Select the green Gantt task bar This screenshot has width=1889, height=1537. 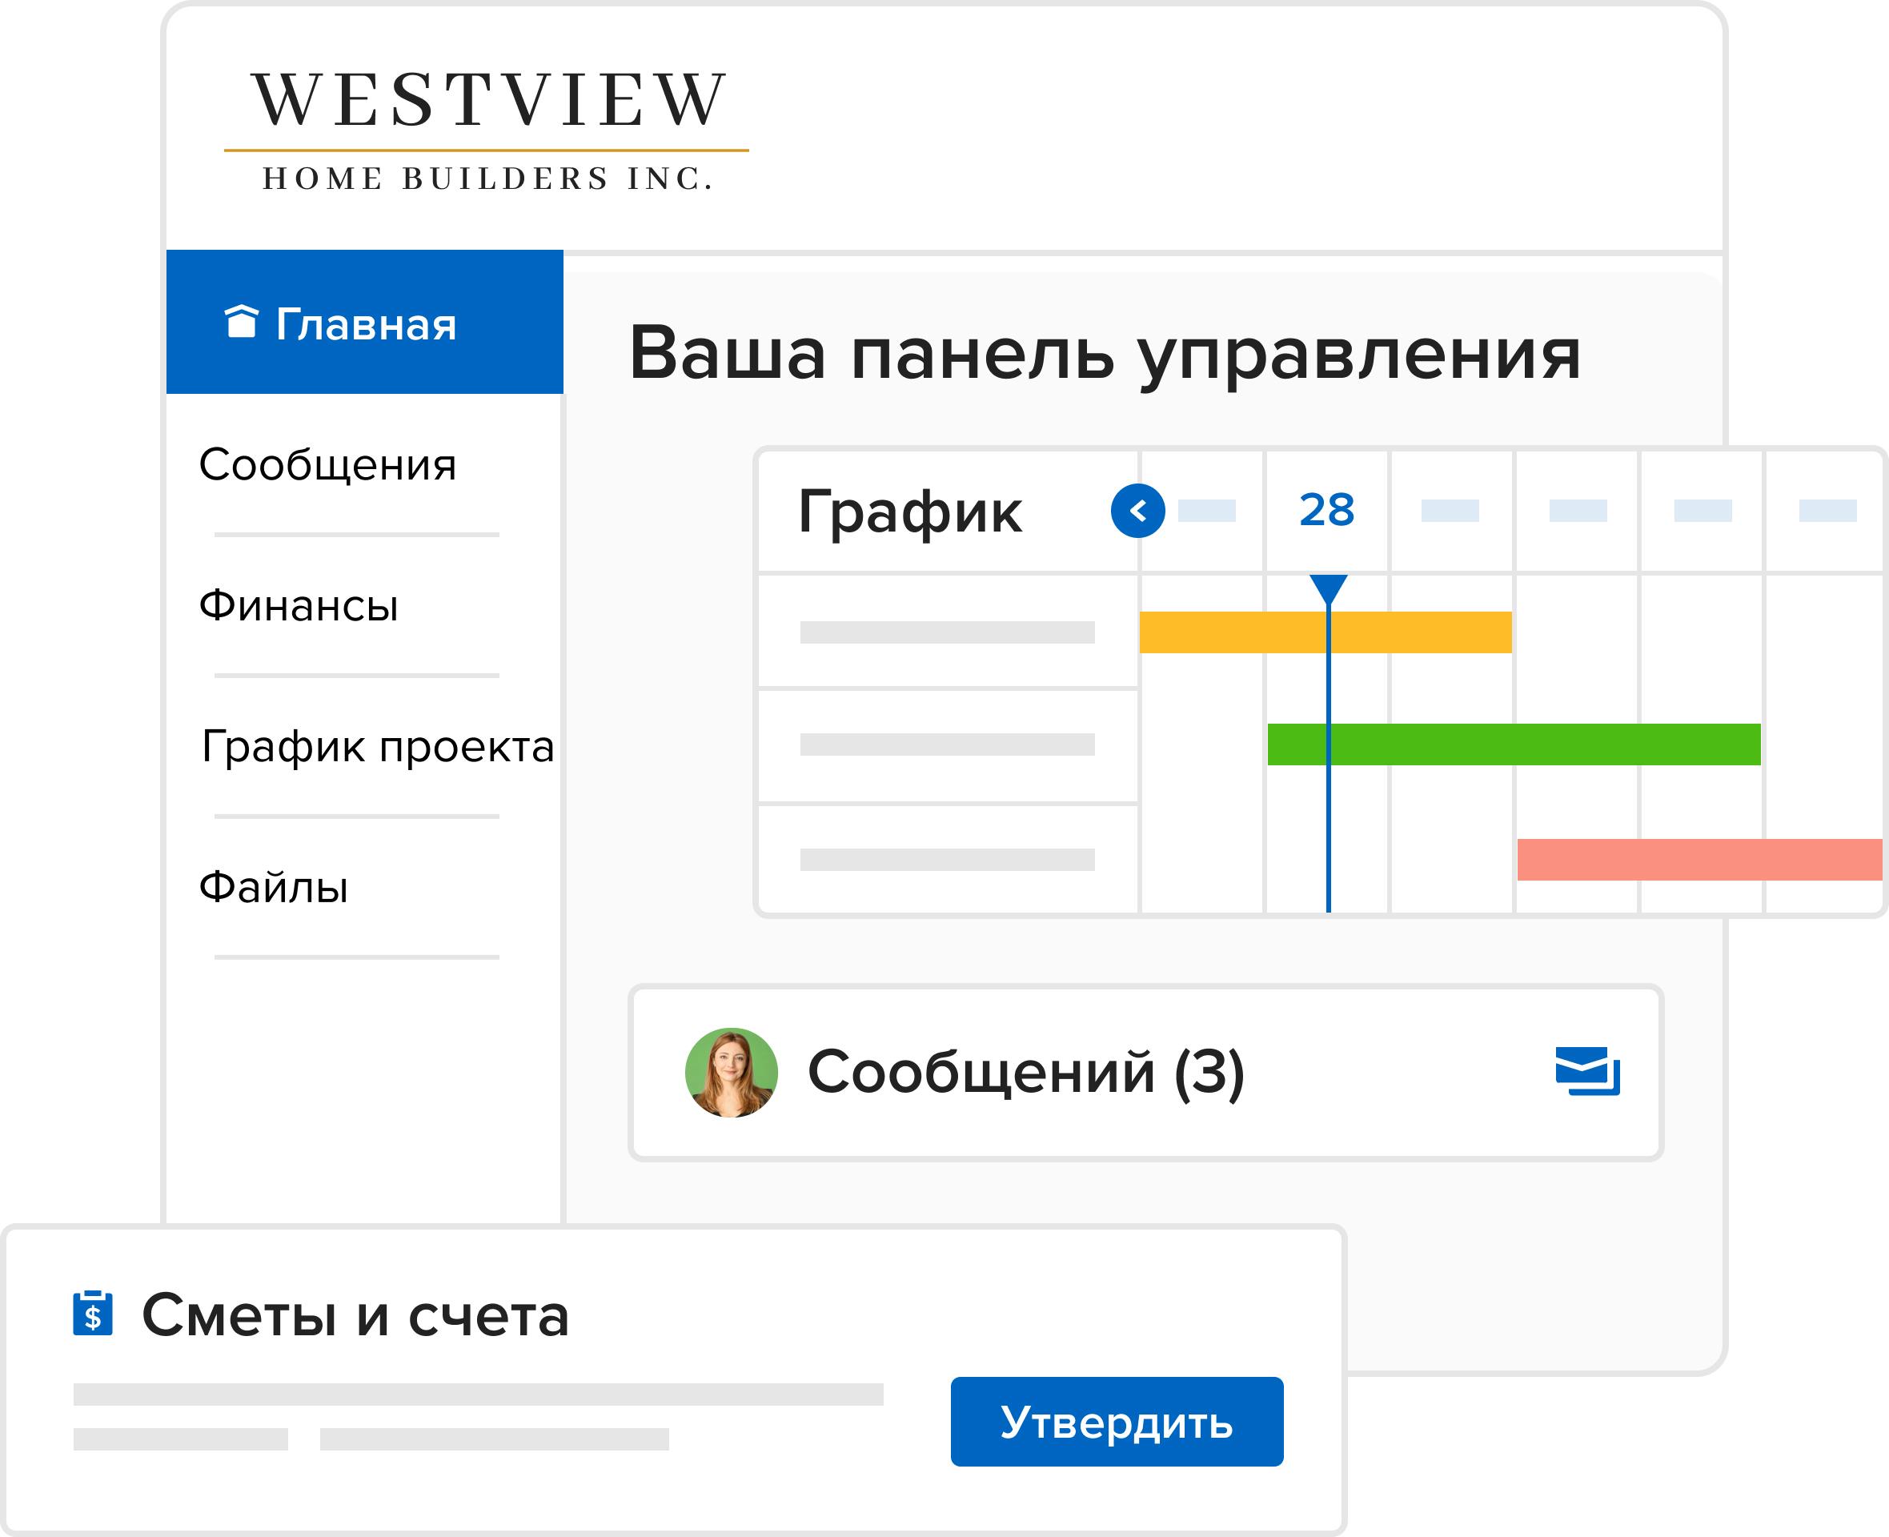[x=1514, y=744]
